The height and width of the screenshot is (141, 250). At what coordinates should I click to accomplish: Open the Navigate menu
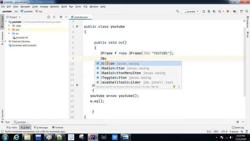pyautogui.click(x=25, y=7)
